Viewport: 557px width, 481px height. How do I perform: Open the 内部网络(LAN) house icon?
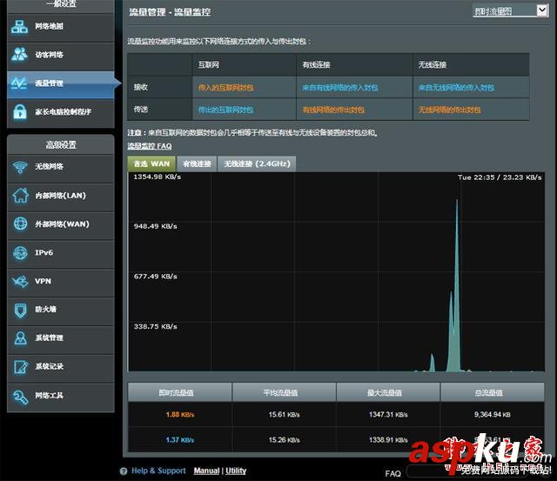pos(20,195)
